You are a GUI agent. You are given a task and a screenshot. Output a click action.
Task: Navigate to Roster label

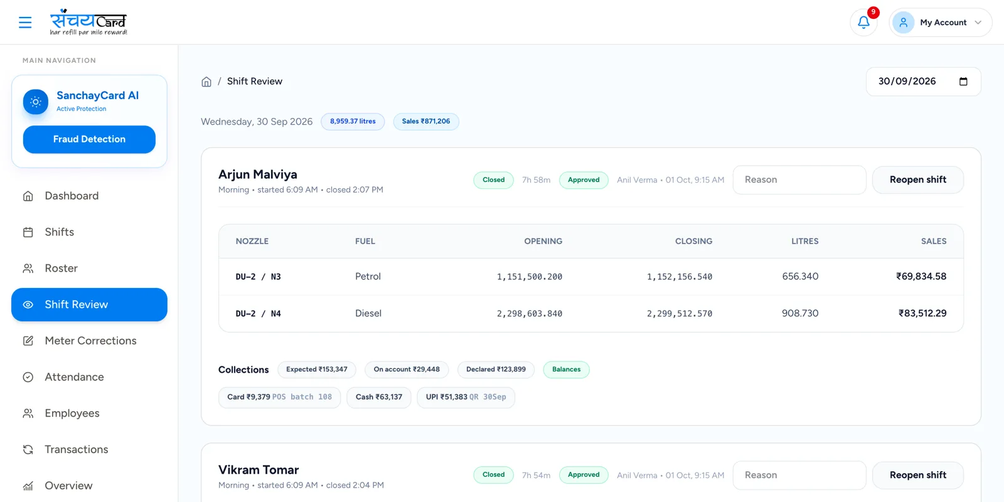tap(61, 269)
